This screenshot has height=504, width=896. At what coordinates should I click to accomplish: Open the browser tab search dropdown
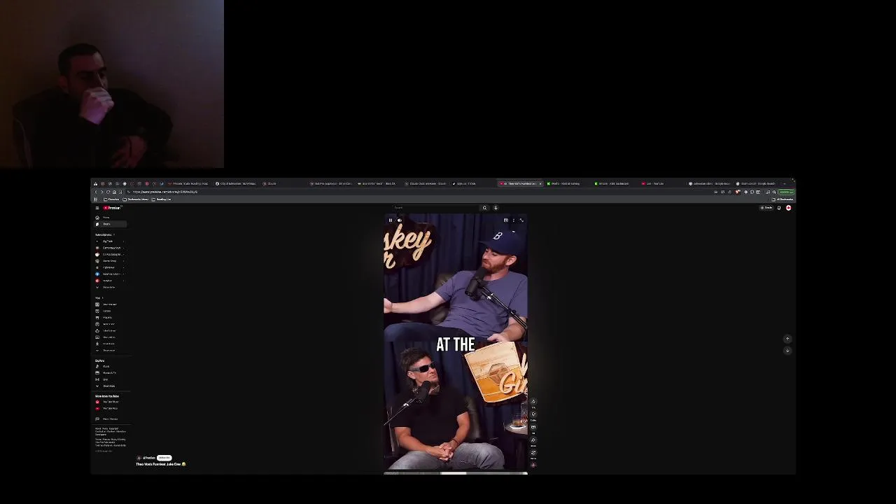(785, 183)
